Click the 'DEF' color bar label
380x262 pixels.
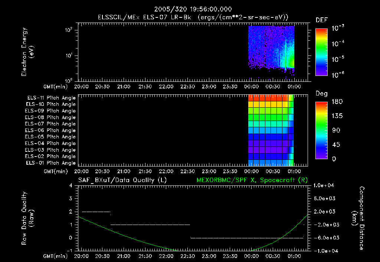(x=322, y=20)
